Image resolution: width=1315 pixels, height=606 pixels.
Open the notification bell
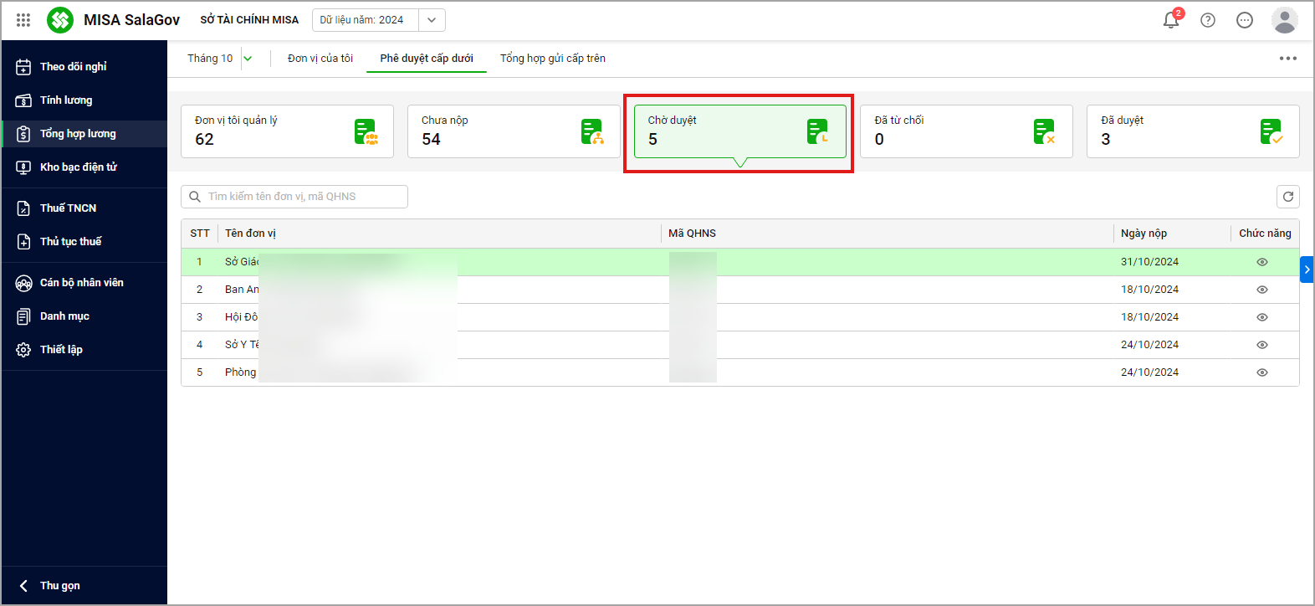click(x=1171, y=20)
